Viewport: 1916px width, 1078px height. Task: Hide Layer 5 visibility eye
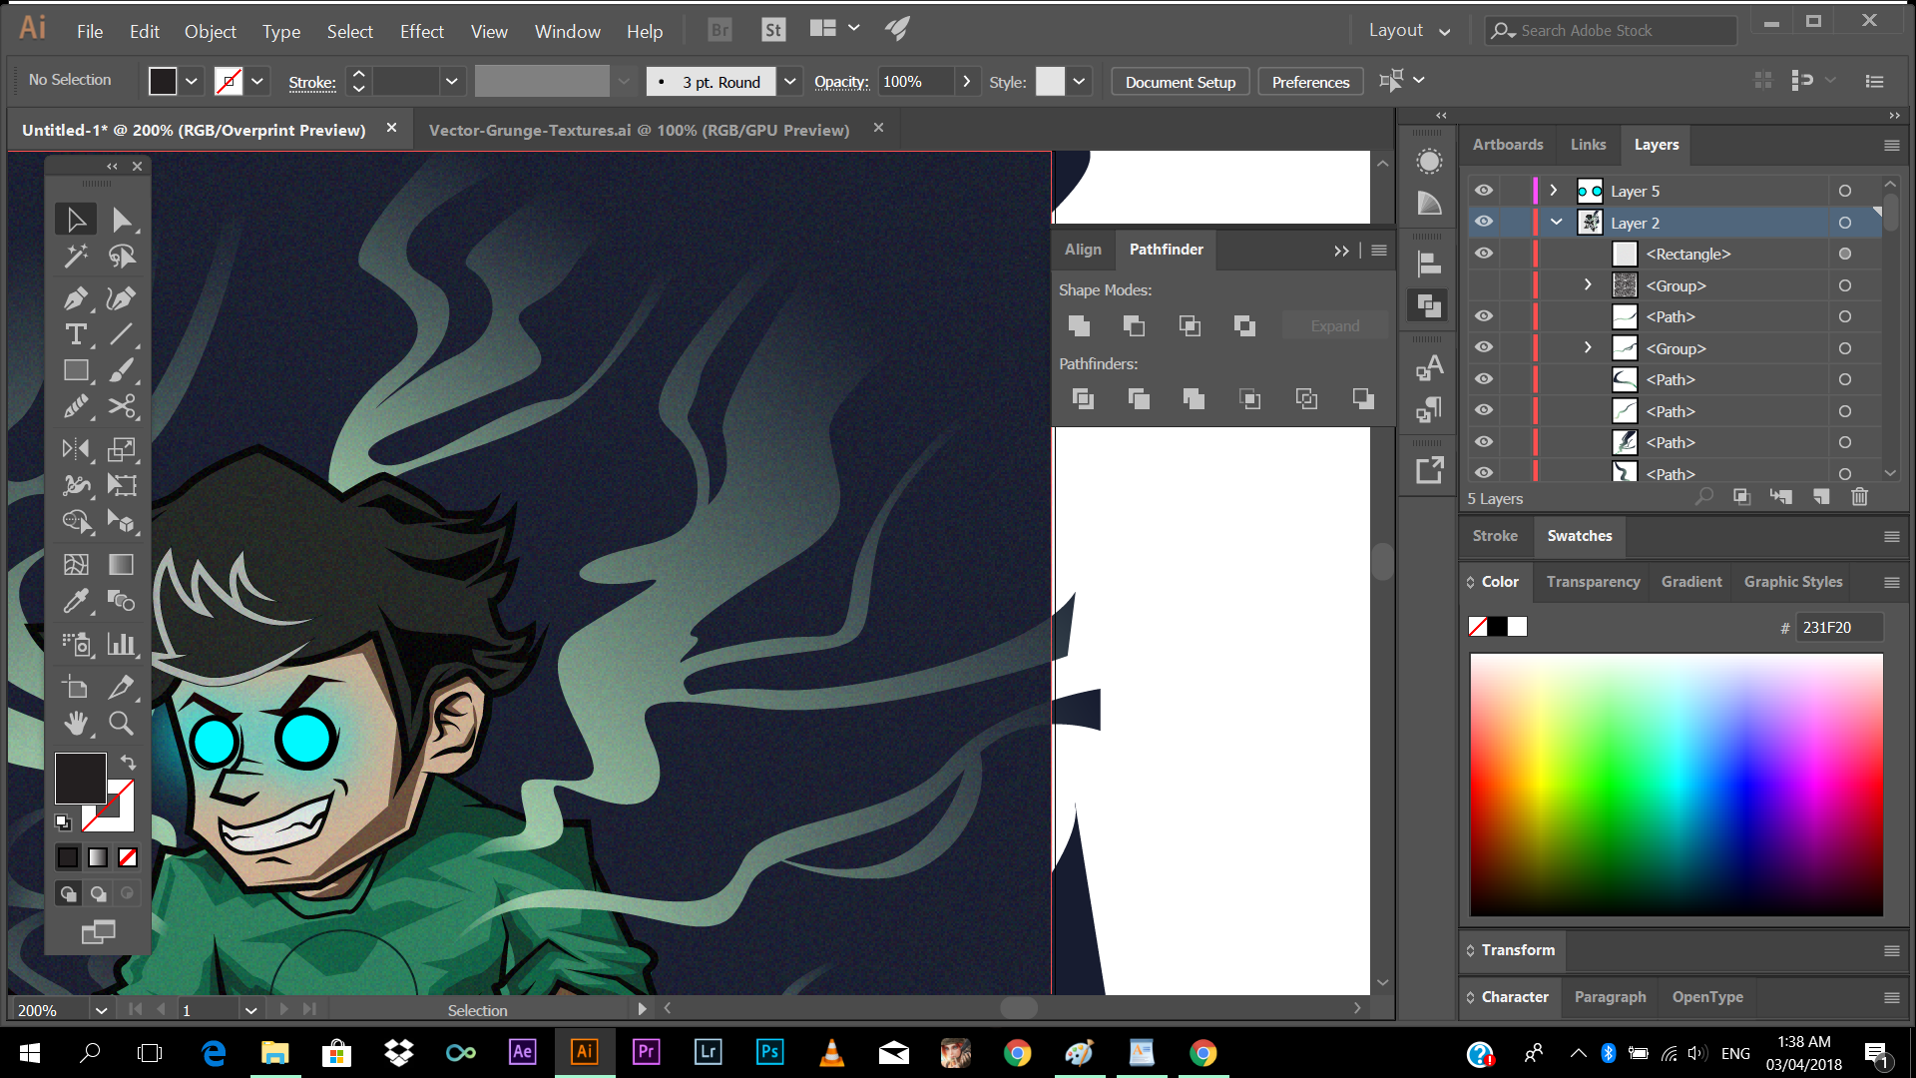tap(1484, 191)
